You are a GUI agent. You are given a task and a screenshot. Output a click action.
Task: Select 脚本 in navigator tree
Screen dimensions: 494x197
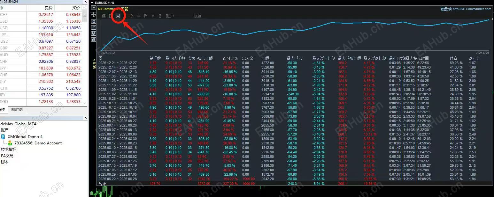click(5, 162)
